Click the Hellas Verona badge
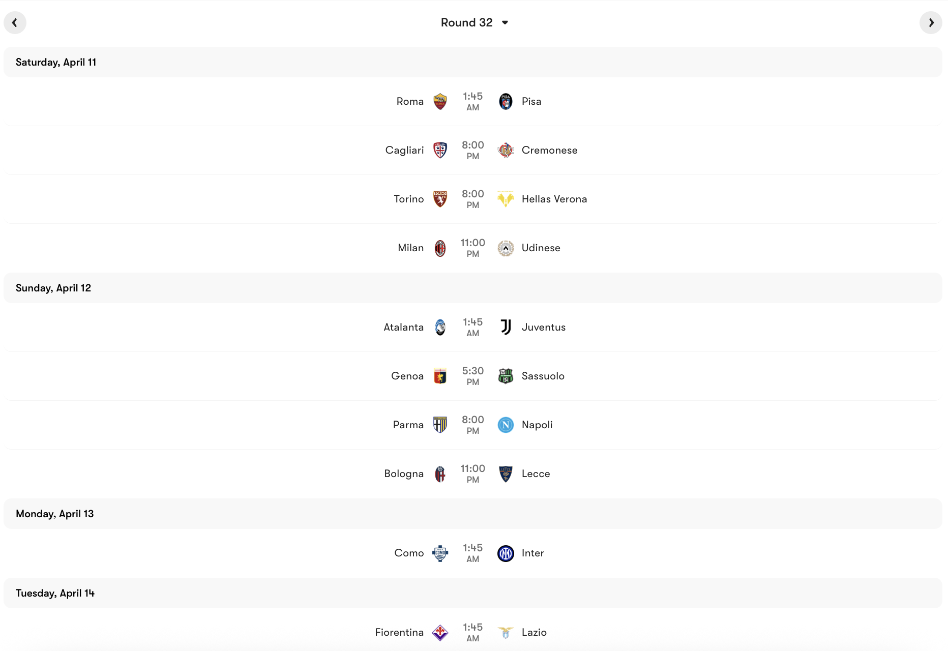The image size is (948, 651). point(506,199)
